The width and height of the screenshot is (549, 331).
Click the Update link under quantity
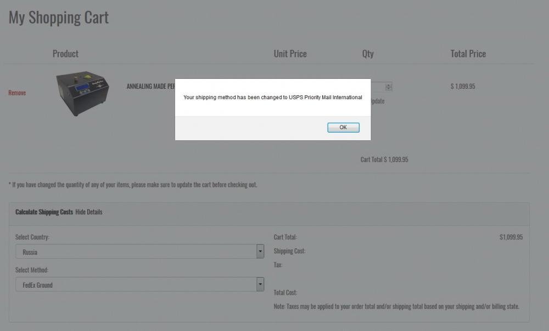(x=378, y=101)
